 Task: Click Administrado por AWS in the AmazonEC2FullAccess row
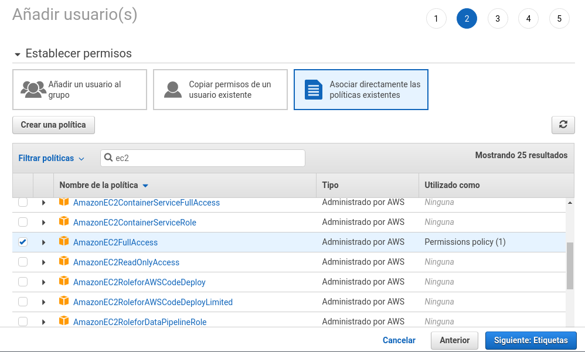coord(363,242)
